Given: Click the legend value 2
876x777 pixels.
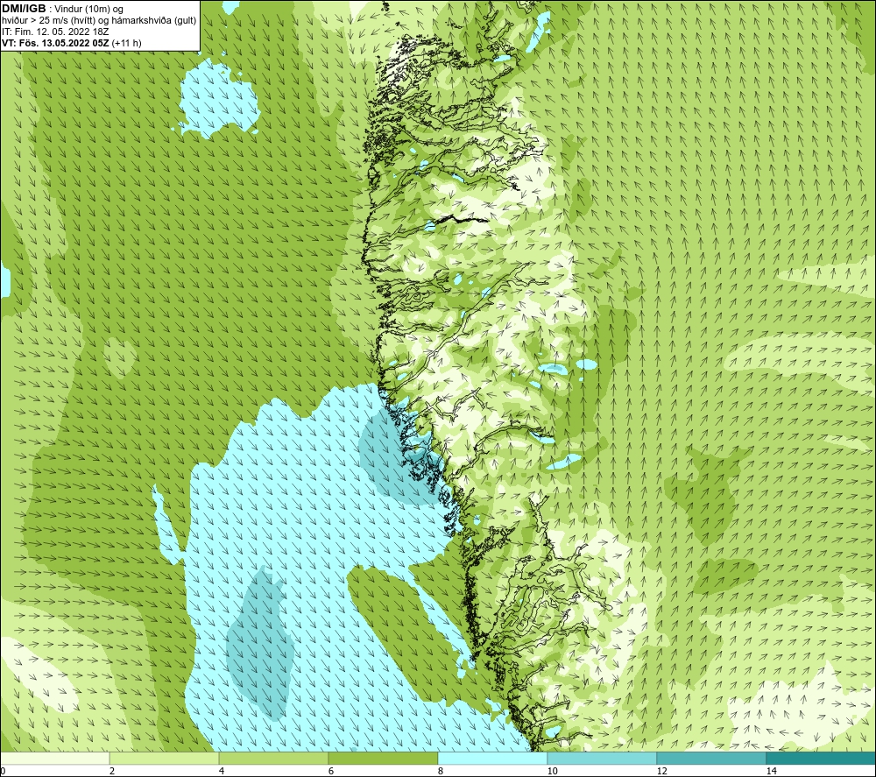Looking at the screenshot, I should 112,772.
